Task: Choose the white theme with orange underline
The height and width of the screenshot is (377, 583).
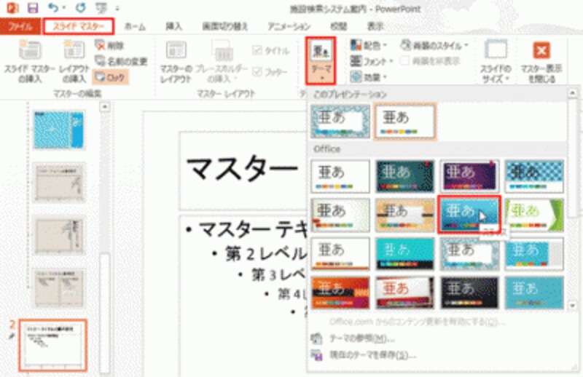Action: coord(340,254)
